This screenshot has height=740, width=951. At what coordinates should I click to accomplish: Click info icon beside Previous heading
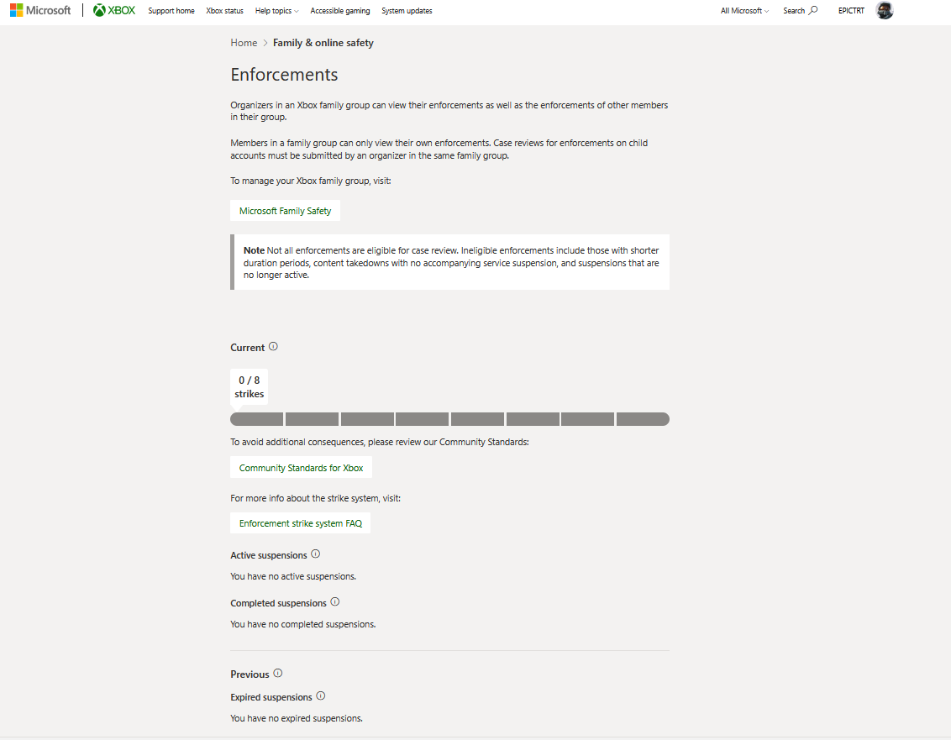pos(278,673)
